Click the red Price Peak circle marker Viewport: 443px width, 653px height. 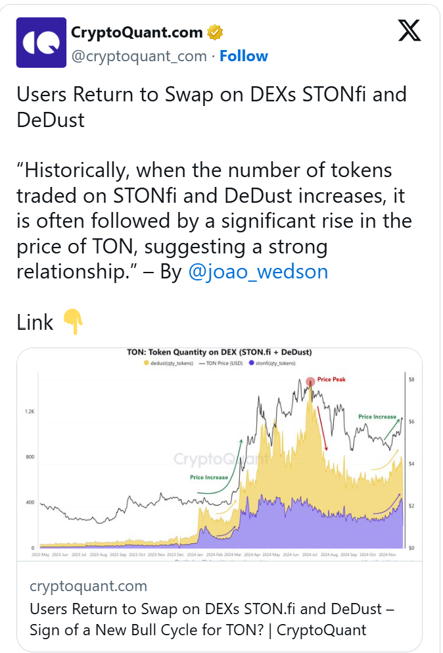coord(310,381)
